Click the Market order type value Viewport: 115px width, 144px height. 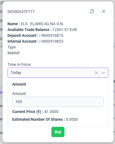pos(14,53)
